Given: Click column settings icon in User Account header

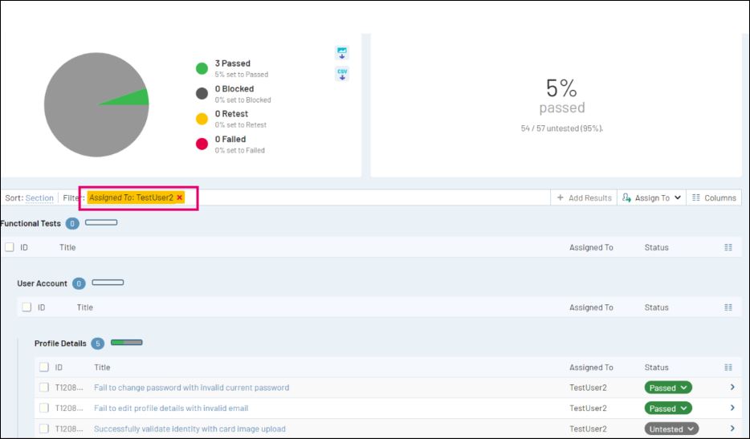Looking at the screenshot, I should 728,307.
